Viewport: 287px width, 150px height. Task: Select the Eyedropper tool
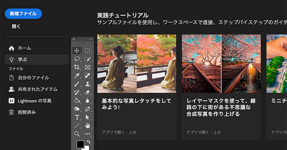coord(77,76)
